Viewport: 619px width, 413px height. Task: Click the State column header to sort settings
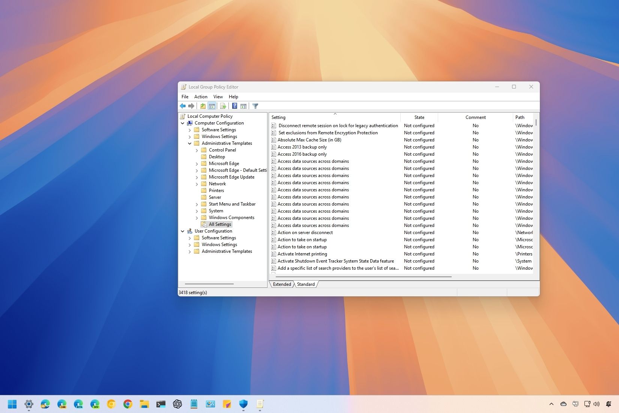[419, 117]
